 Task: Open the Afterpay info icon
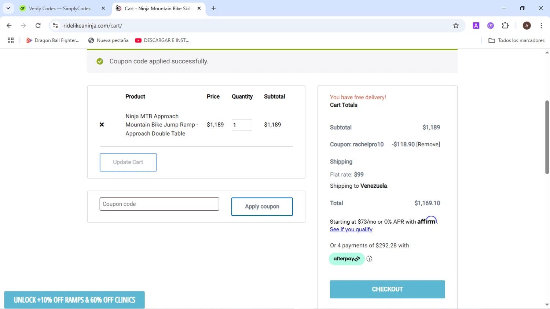pyautogui.click(x=369, y=259)
